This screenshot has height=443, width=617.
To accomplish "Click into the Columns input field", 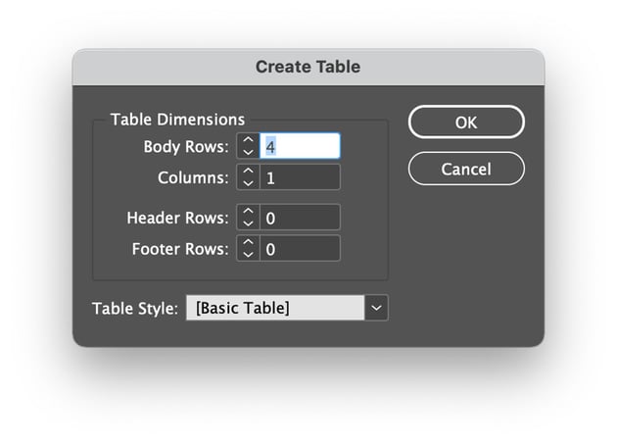I will (300, 177).
